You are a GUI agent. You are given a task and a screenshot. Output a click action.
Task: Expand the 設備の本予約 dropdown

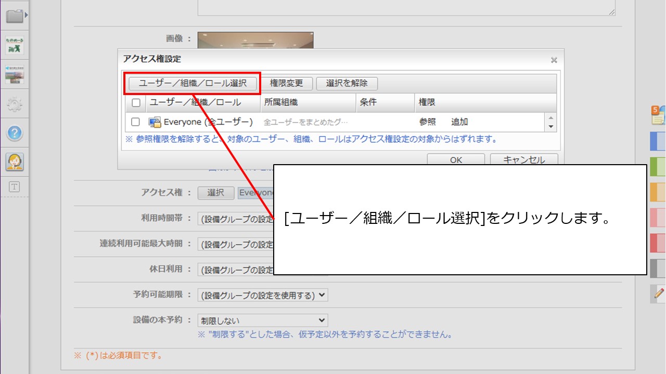[x=263, y=320]
